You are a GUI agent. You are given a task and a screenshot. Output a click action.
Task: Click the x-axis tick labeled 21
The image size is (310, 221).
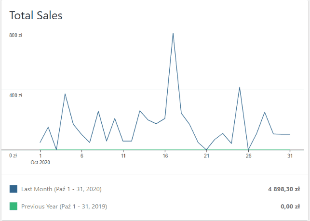point(206,156)
